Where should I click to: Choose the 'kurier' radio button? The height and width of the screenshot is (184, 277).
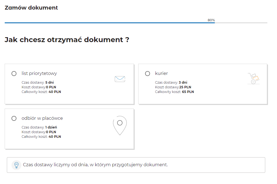pyautogui.click(x=148, y=74)
